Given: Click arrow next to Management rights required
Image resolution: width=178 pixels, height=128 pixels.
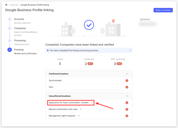Looking at the screenshot, I should pos(79,116).
